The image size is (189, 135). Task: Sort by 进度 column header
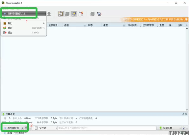162,25
